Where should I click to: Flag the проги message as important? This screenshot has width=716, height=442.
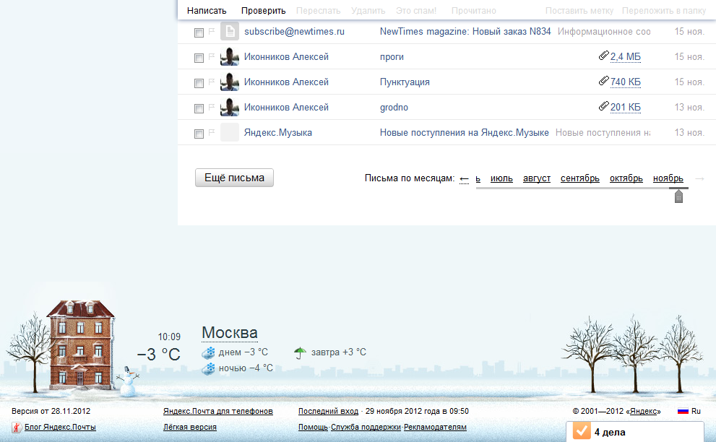point(212,56)
